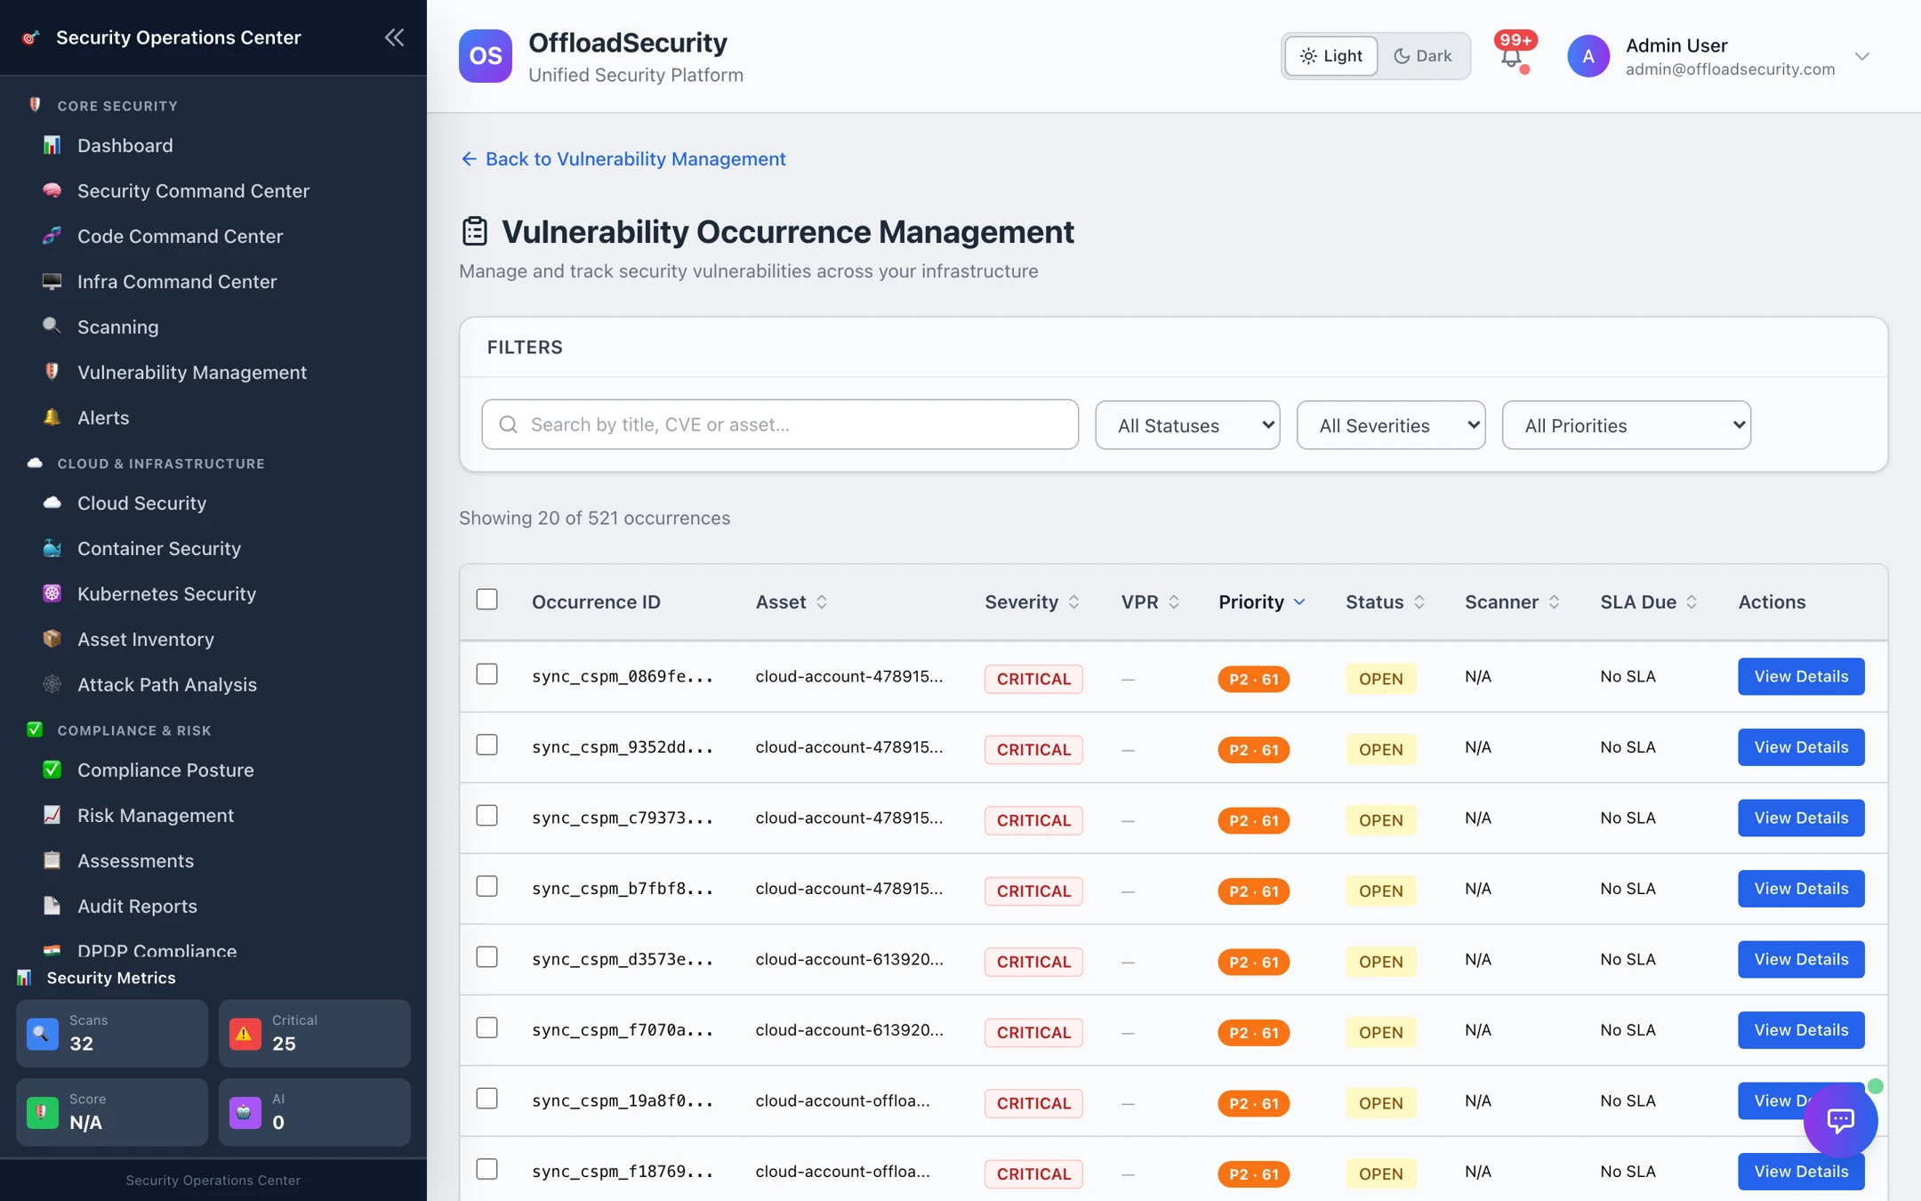1921x1201 pixels.
Task: Click the OS logo icon
Action: pos(485,56)
